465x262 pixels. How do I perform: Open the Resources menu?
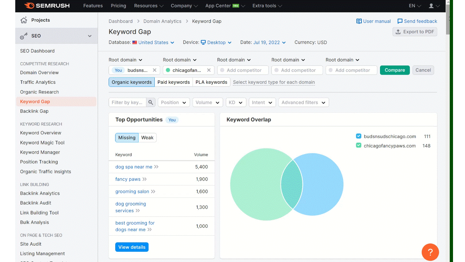(149, 6)
